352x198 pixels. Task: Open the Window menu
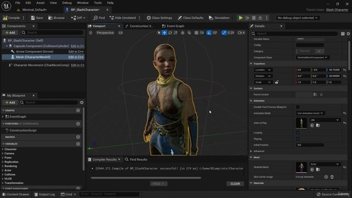(82, 3)
